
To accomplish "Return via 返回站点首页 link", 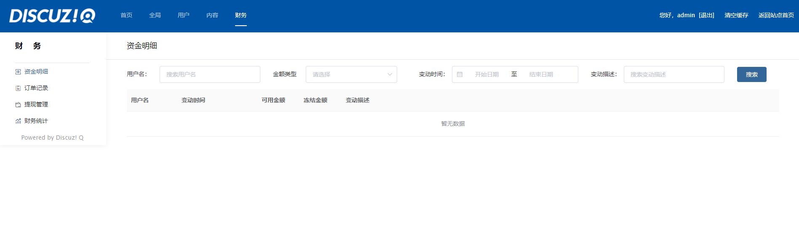I will click(x=776, y=15).
